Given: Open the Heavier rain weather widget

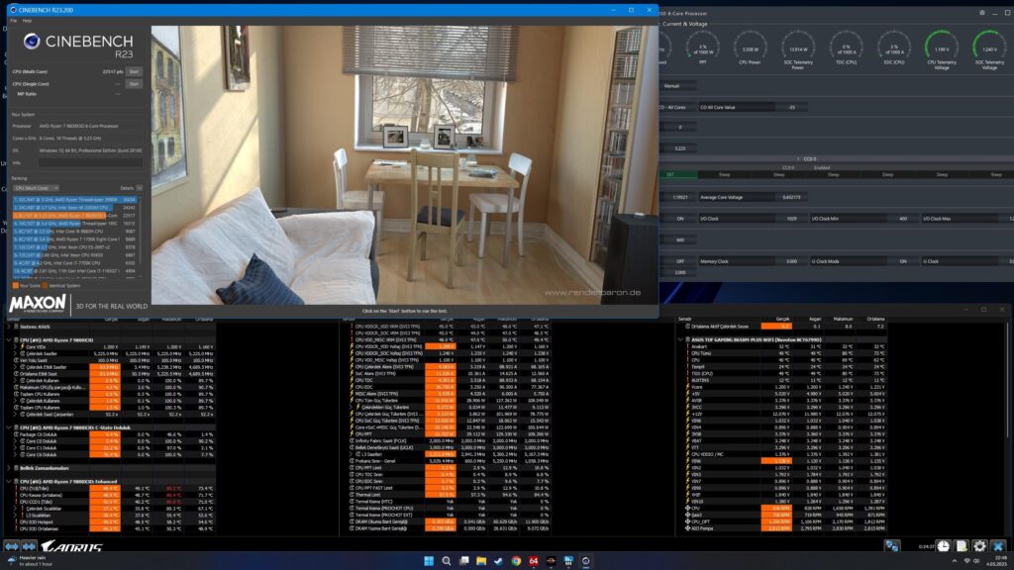Looking at the screenshot, I should [x=31, y=560].
